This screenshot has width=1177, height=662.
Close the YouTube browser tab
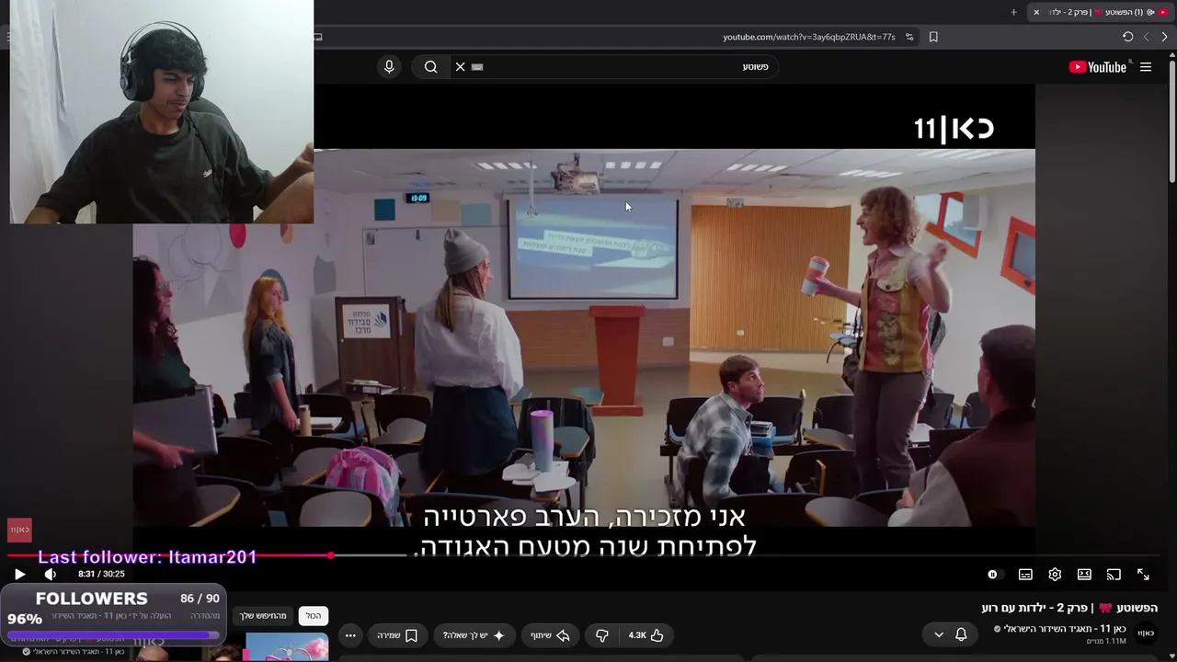(x=1036, y=12)
